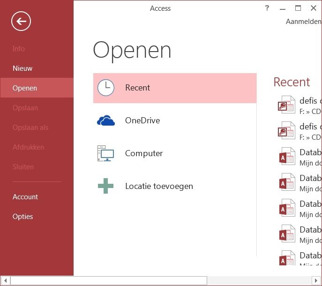
Task: Maximize the Access window
Action: tap(298, 8)
